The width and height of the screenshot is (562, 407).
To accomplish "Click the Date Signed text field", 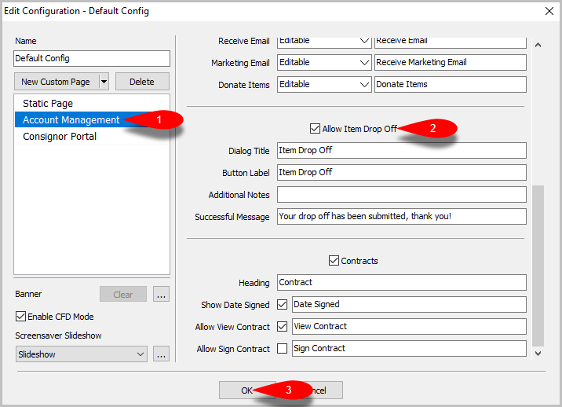I will [x=409, y=304].
